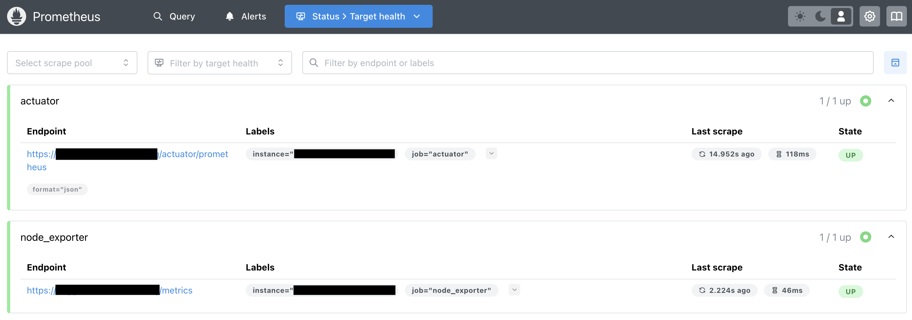Collapse the actuator pool chevron
Viewport: 912px width, 320px height.
tap(891, 101)
